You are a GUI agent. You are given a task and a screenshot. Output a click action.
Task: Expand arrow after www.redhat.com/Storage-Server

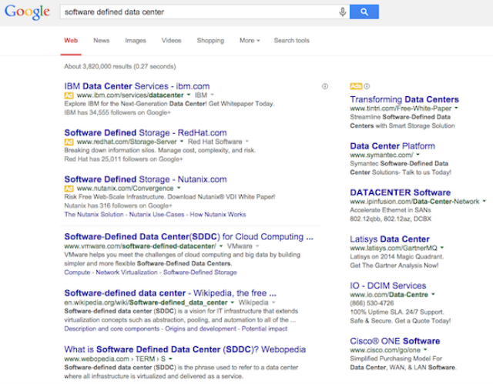(x=182, y=142)
